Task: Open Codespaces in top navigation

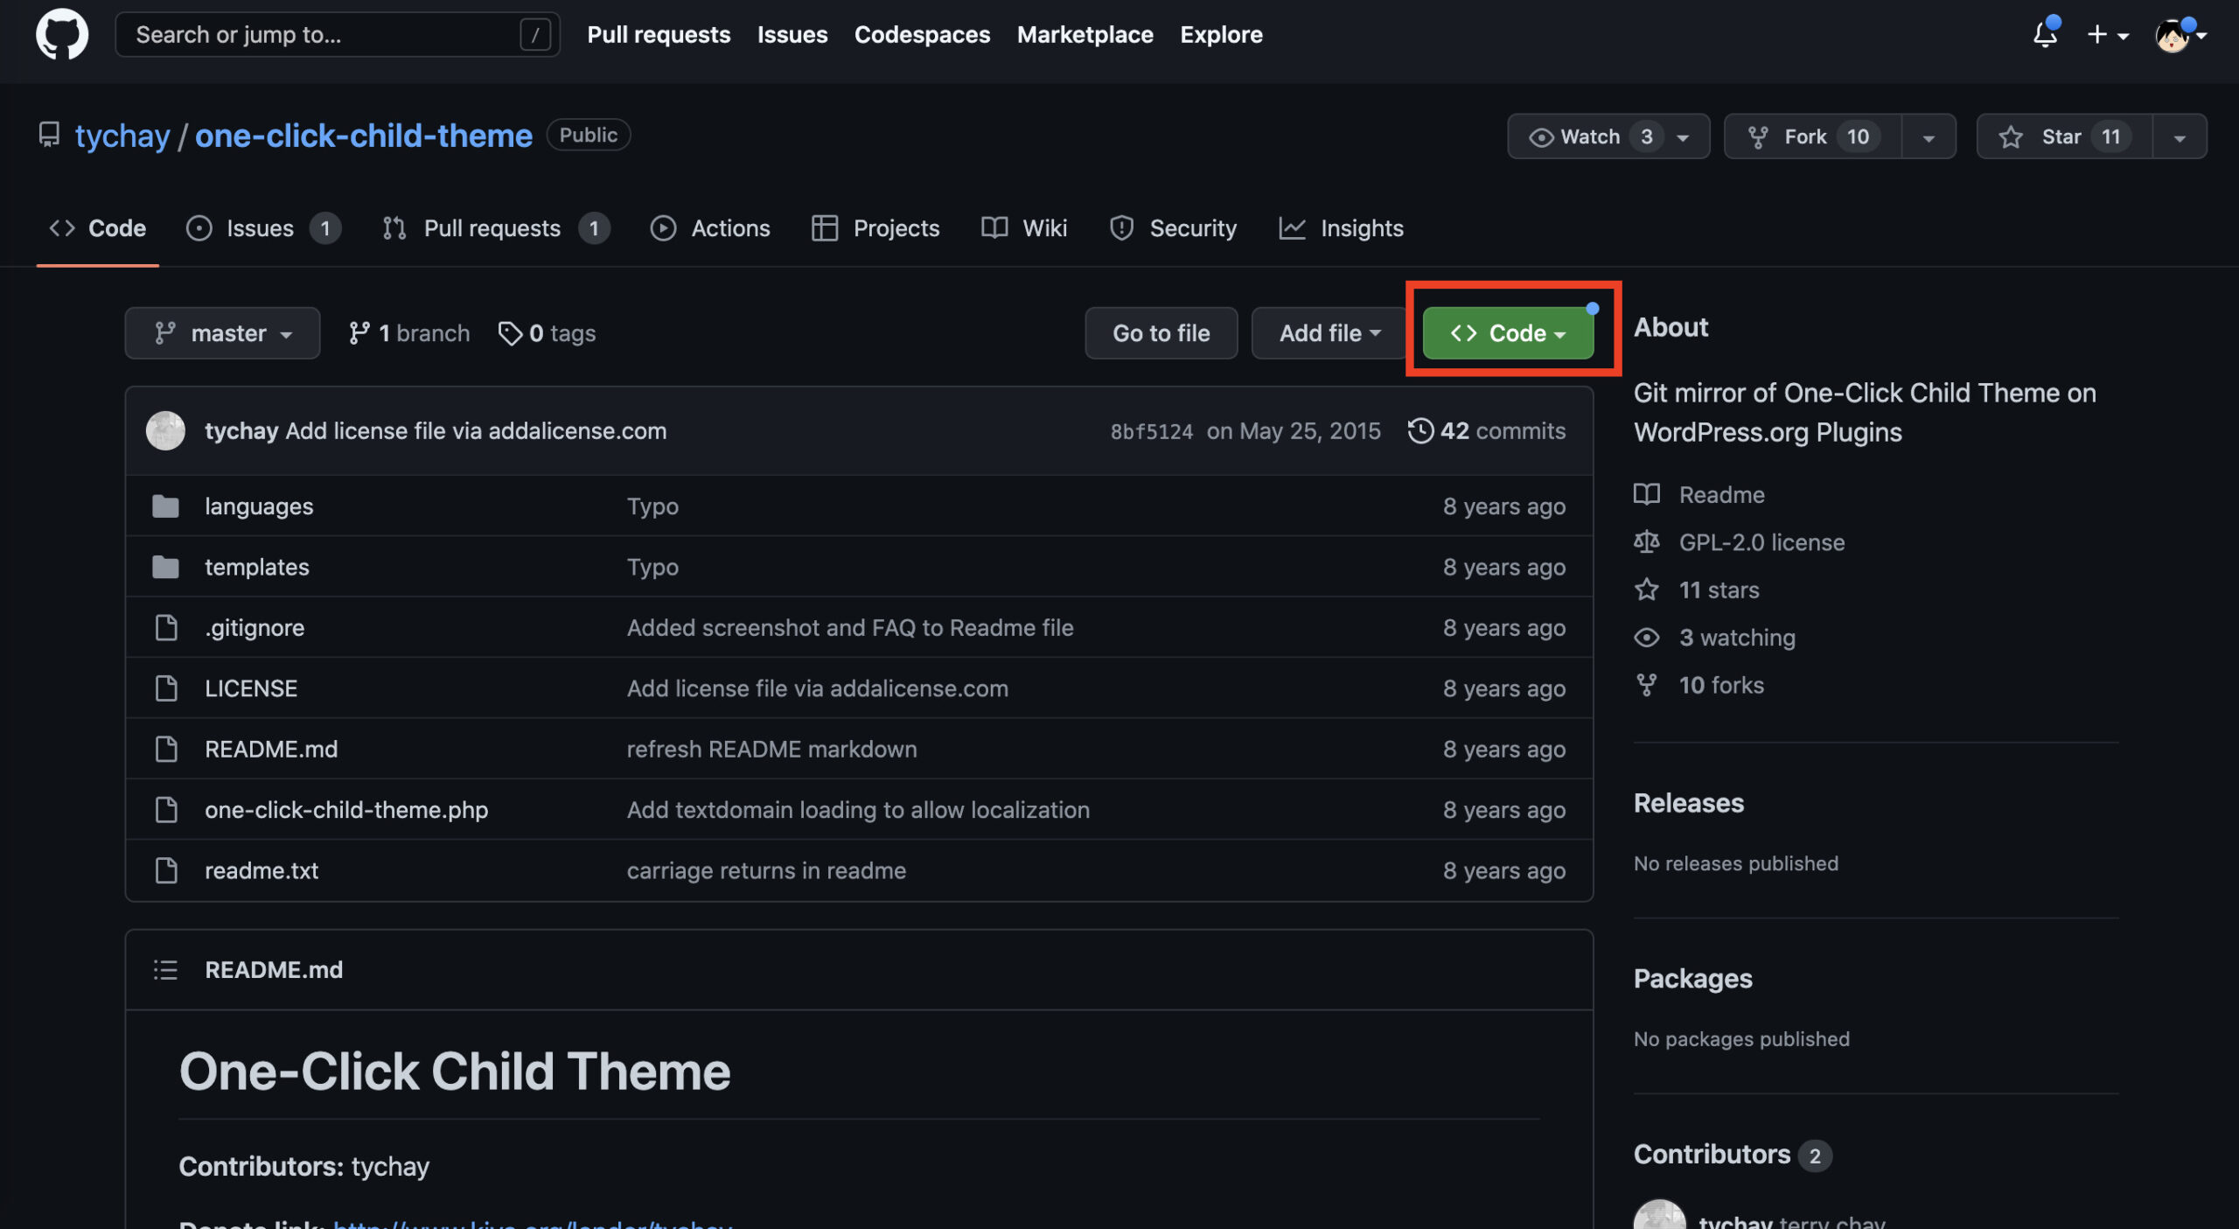Action: point(922,34)
